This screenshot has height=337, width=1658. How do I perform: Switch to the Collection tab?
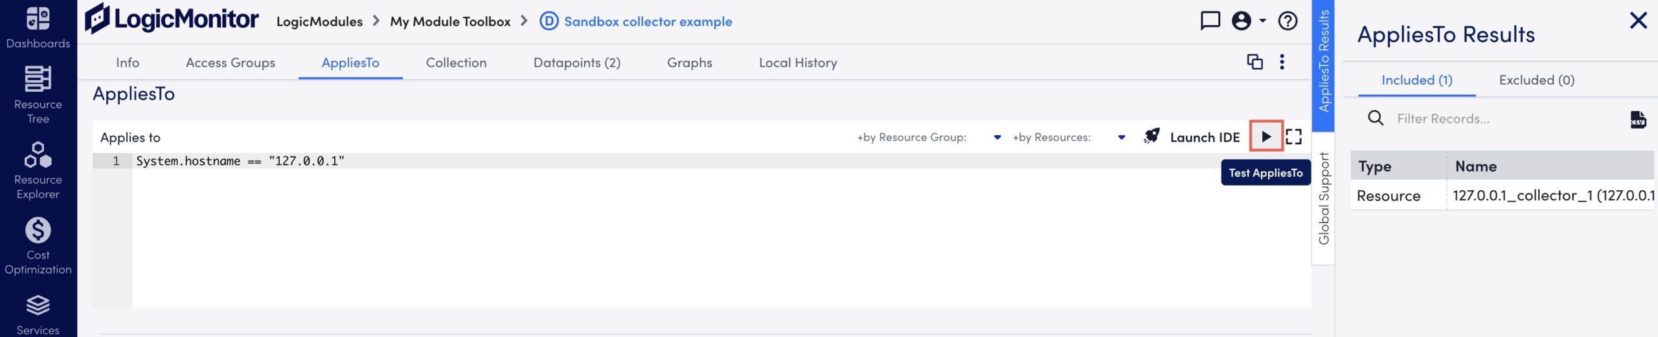456,63
